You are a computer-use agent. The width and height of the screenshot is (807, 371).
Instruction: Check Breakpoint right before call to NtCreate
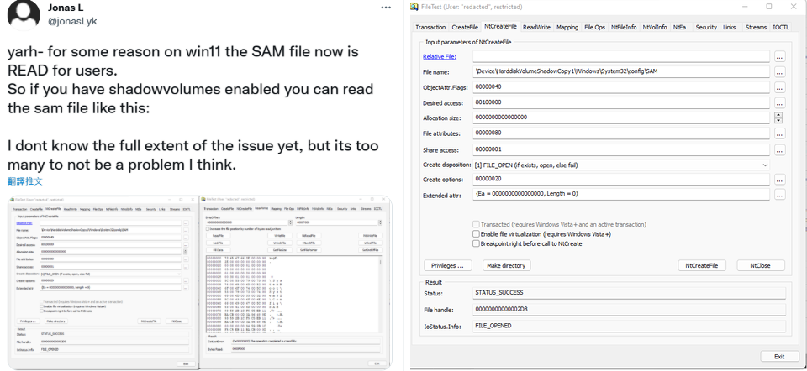pyautogui.click(x=476, y=243)
